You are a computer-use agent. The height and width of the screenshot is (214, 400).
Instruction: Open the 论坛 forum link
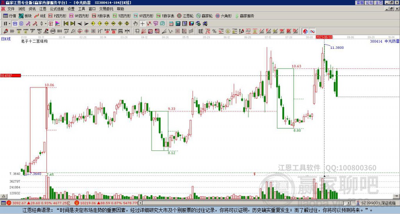click(x=370, y=3)
